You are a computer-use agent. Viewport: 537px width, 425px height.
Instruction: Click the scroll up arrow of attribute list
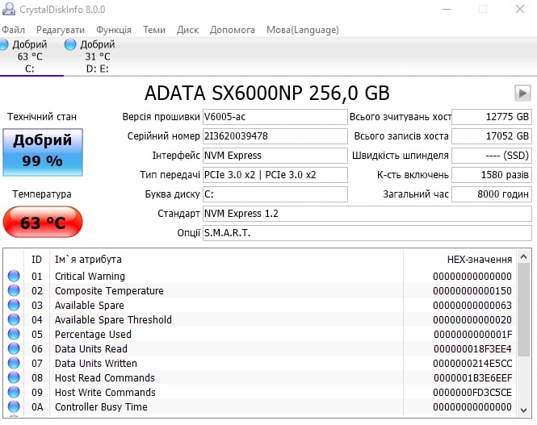(523, 256)
